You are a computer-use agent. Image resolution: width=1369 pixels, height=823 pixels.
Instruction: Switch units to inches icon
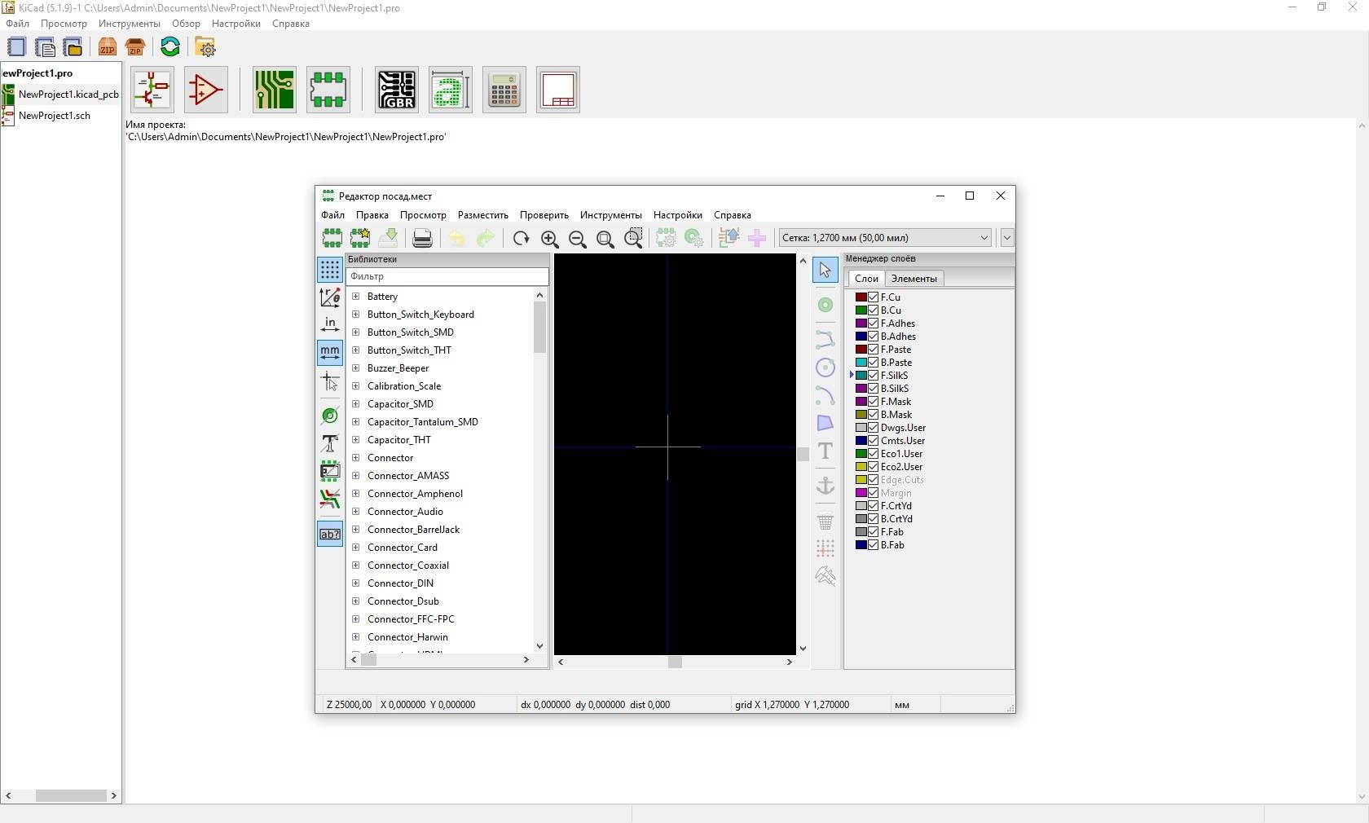[x=330, y=324]
